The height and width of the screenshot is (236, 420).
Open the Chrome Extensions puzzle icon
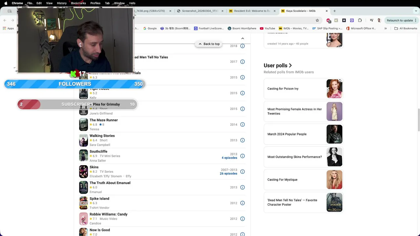[x=360, y=20]
